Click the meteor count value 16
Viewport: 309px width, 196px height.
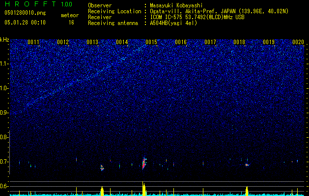tap(71, 23)
